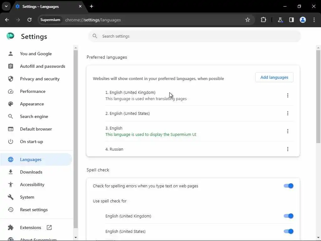Open the profile avatar icon
This screenshot has width=321, height=241.
click(x=303, y=20)
